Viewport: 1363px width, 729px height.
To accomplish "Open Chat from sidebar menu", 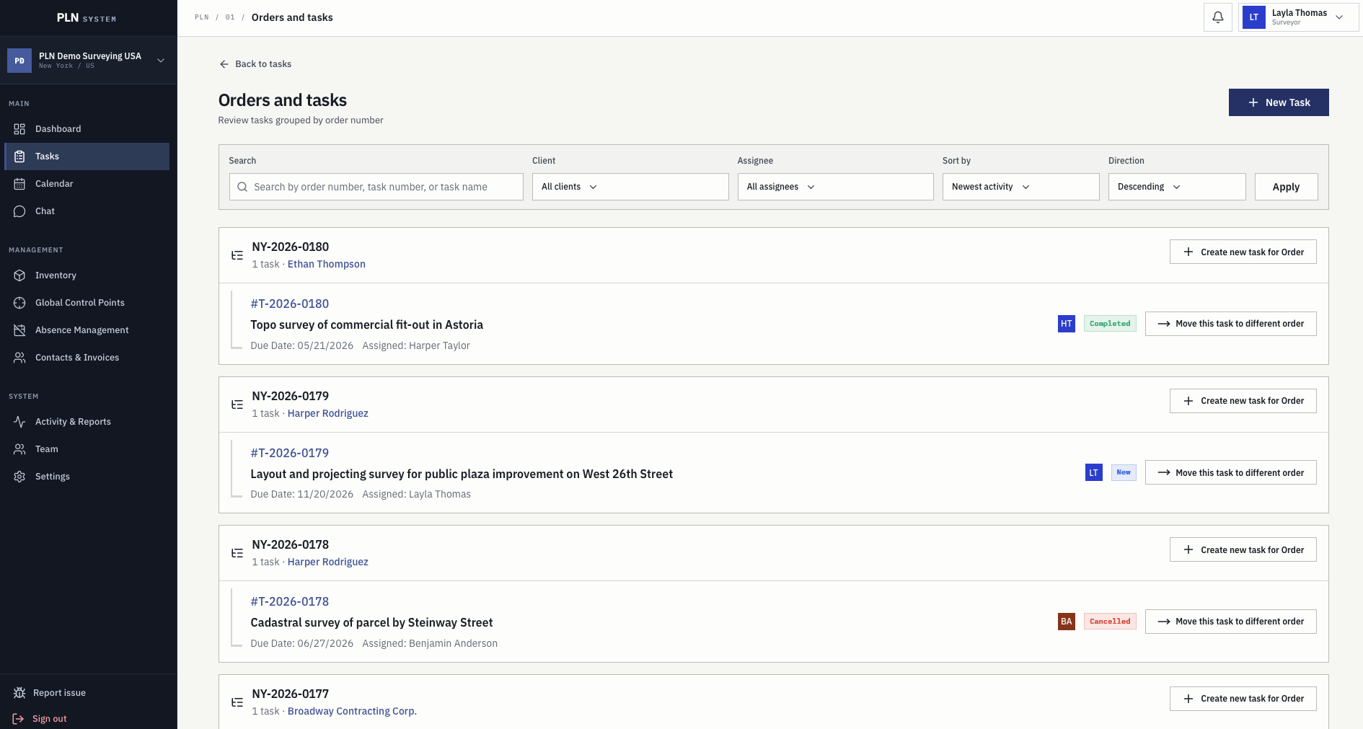I will tap(87, 211).
